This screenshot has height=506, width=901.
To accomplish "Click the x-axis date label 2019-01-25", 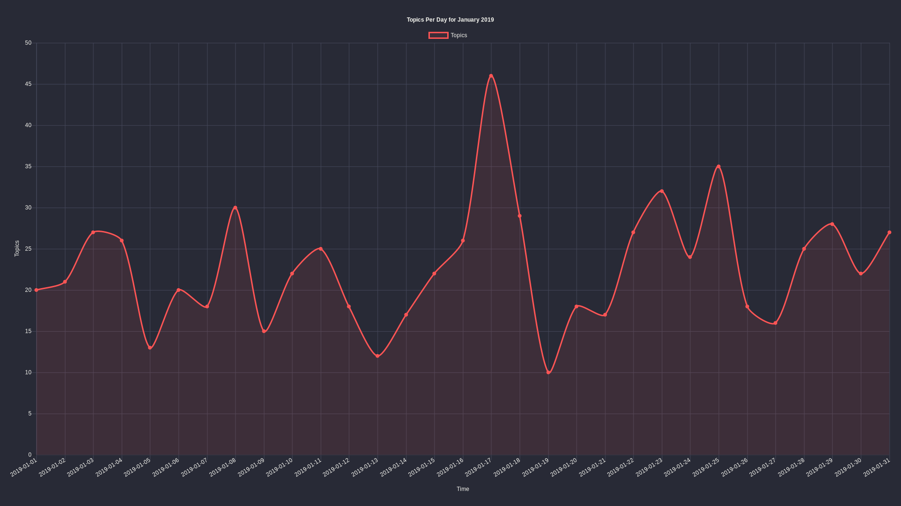I will click(706, 468).
